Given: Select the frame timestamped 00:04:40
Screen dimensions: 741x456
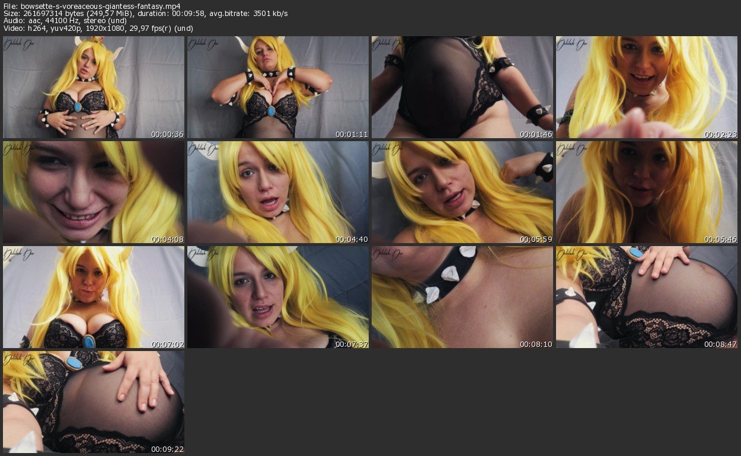Looking at the screenshot, I should pos(278,192).
